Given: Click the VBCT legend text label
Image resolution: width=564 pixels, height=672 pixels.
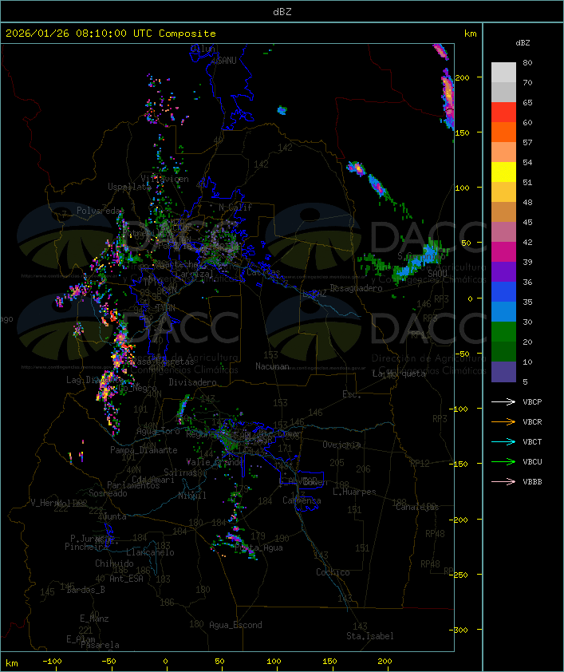Looking at the screenshot, I should tap(532, 441).
